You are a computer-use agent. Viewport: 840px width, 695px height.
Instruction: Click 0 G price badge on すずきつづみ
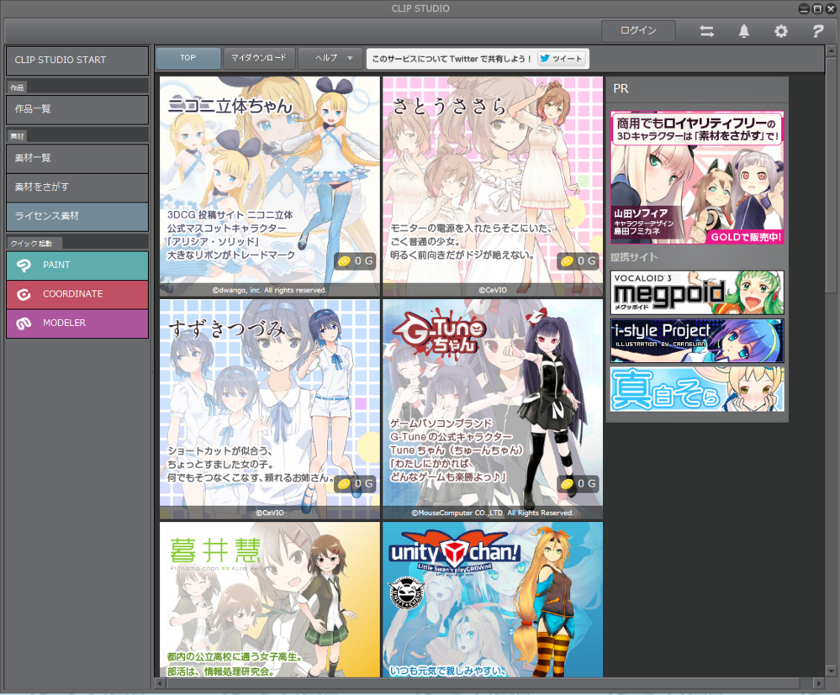tap(355, 483)
